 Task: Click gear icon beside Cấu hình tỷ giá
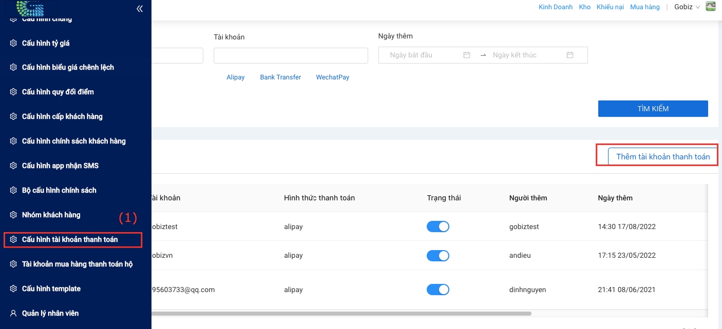point(13,43)
